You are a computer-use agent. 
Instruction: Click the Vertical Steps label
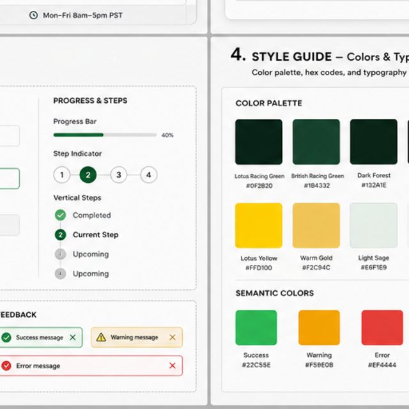[77, 197]
